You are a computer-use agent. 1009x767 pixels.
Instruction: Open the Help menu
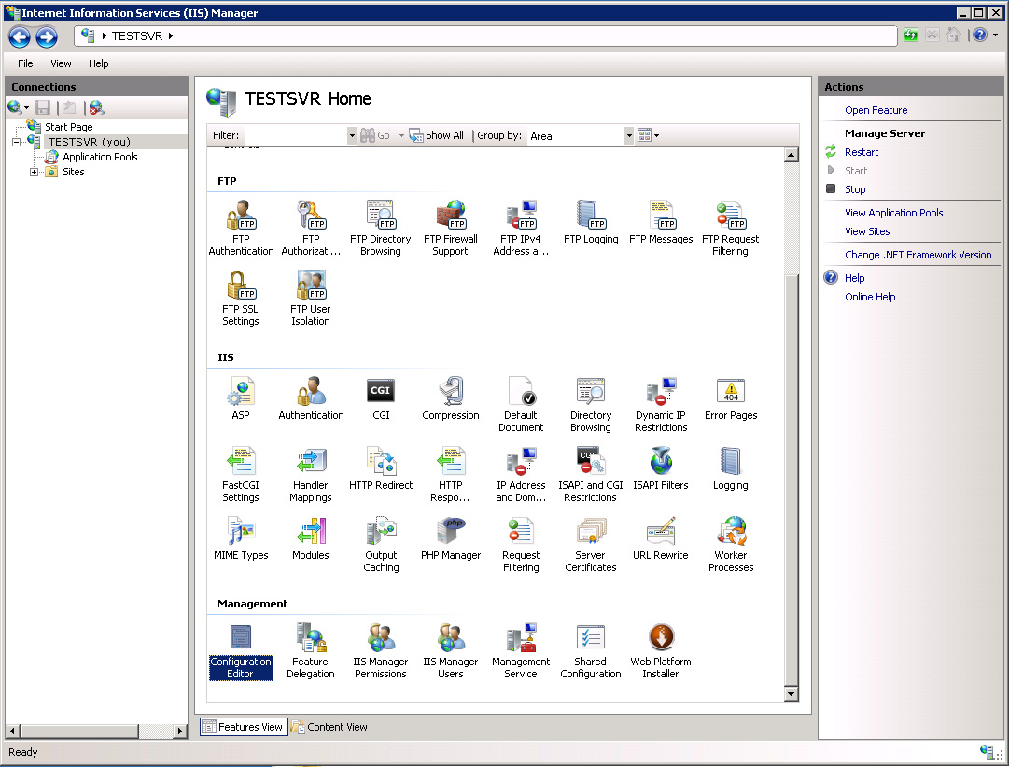pos(98,63)
